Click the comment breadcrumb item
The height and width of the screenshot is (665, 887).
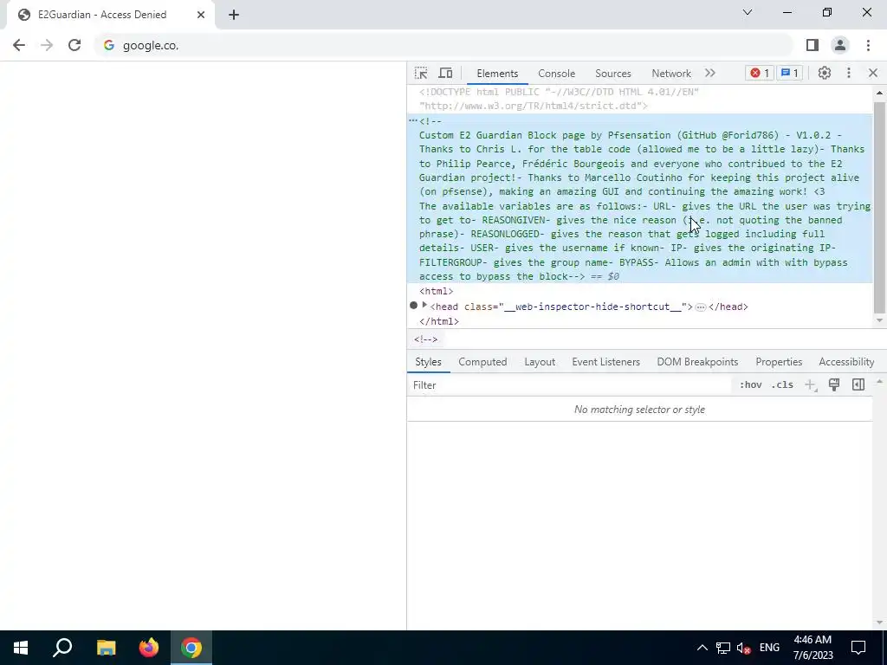[x=425, y=339]
